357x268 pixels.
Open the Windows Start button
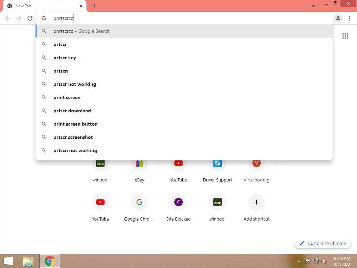[8, 261]
